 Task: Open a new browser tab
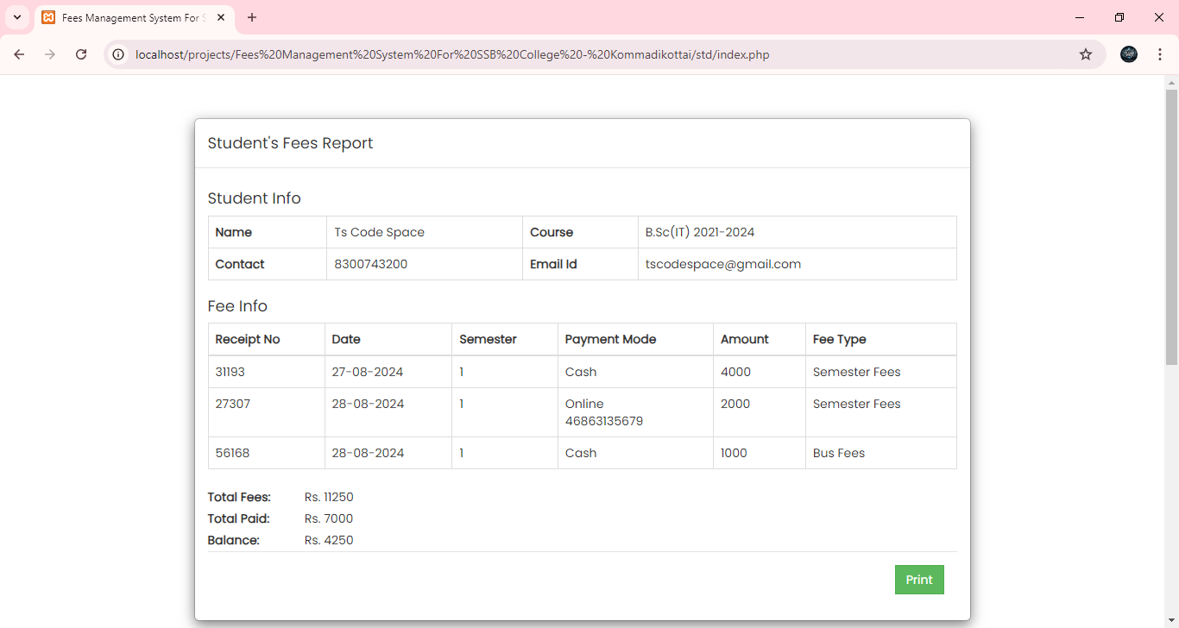252,17
